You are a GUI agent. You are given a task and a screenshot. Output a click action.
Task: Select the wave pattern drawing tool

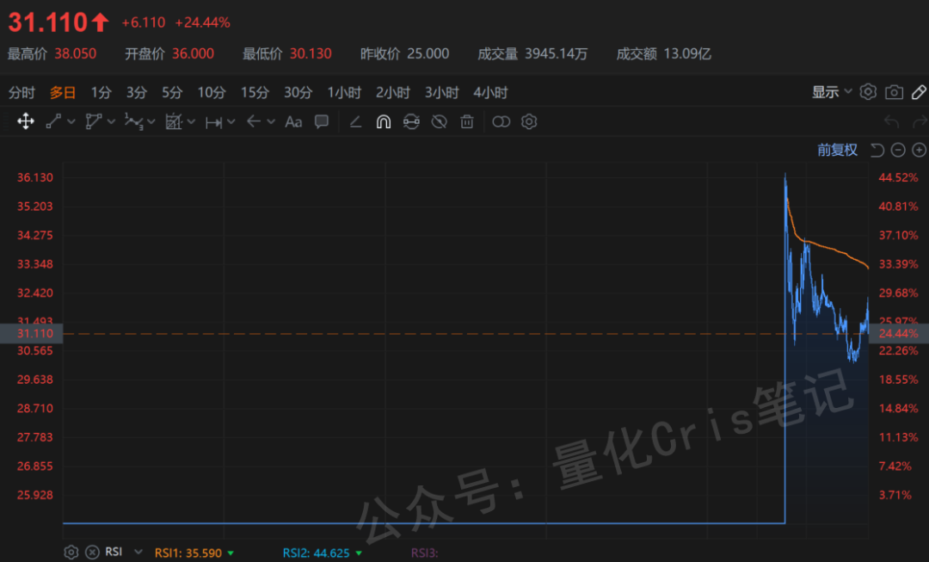pyautogui.click(x=134, y=121)
